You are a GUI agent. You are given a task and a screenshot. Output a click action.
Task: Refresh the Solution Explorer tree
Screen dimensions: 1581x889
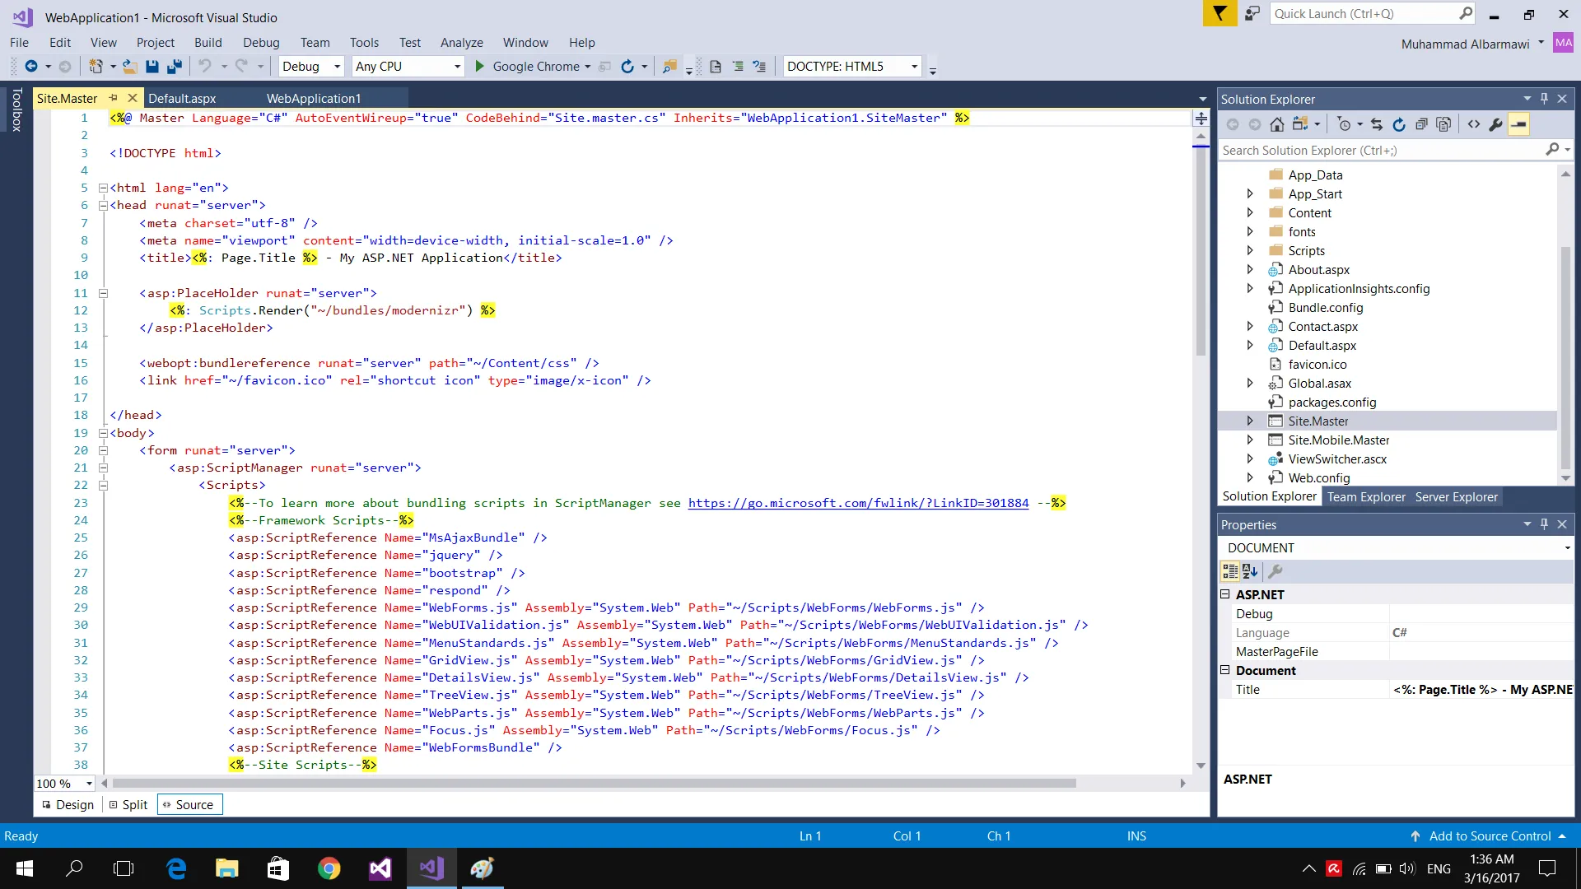[1399, 125]
